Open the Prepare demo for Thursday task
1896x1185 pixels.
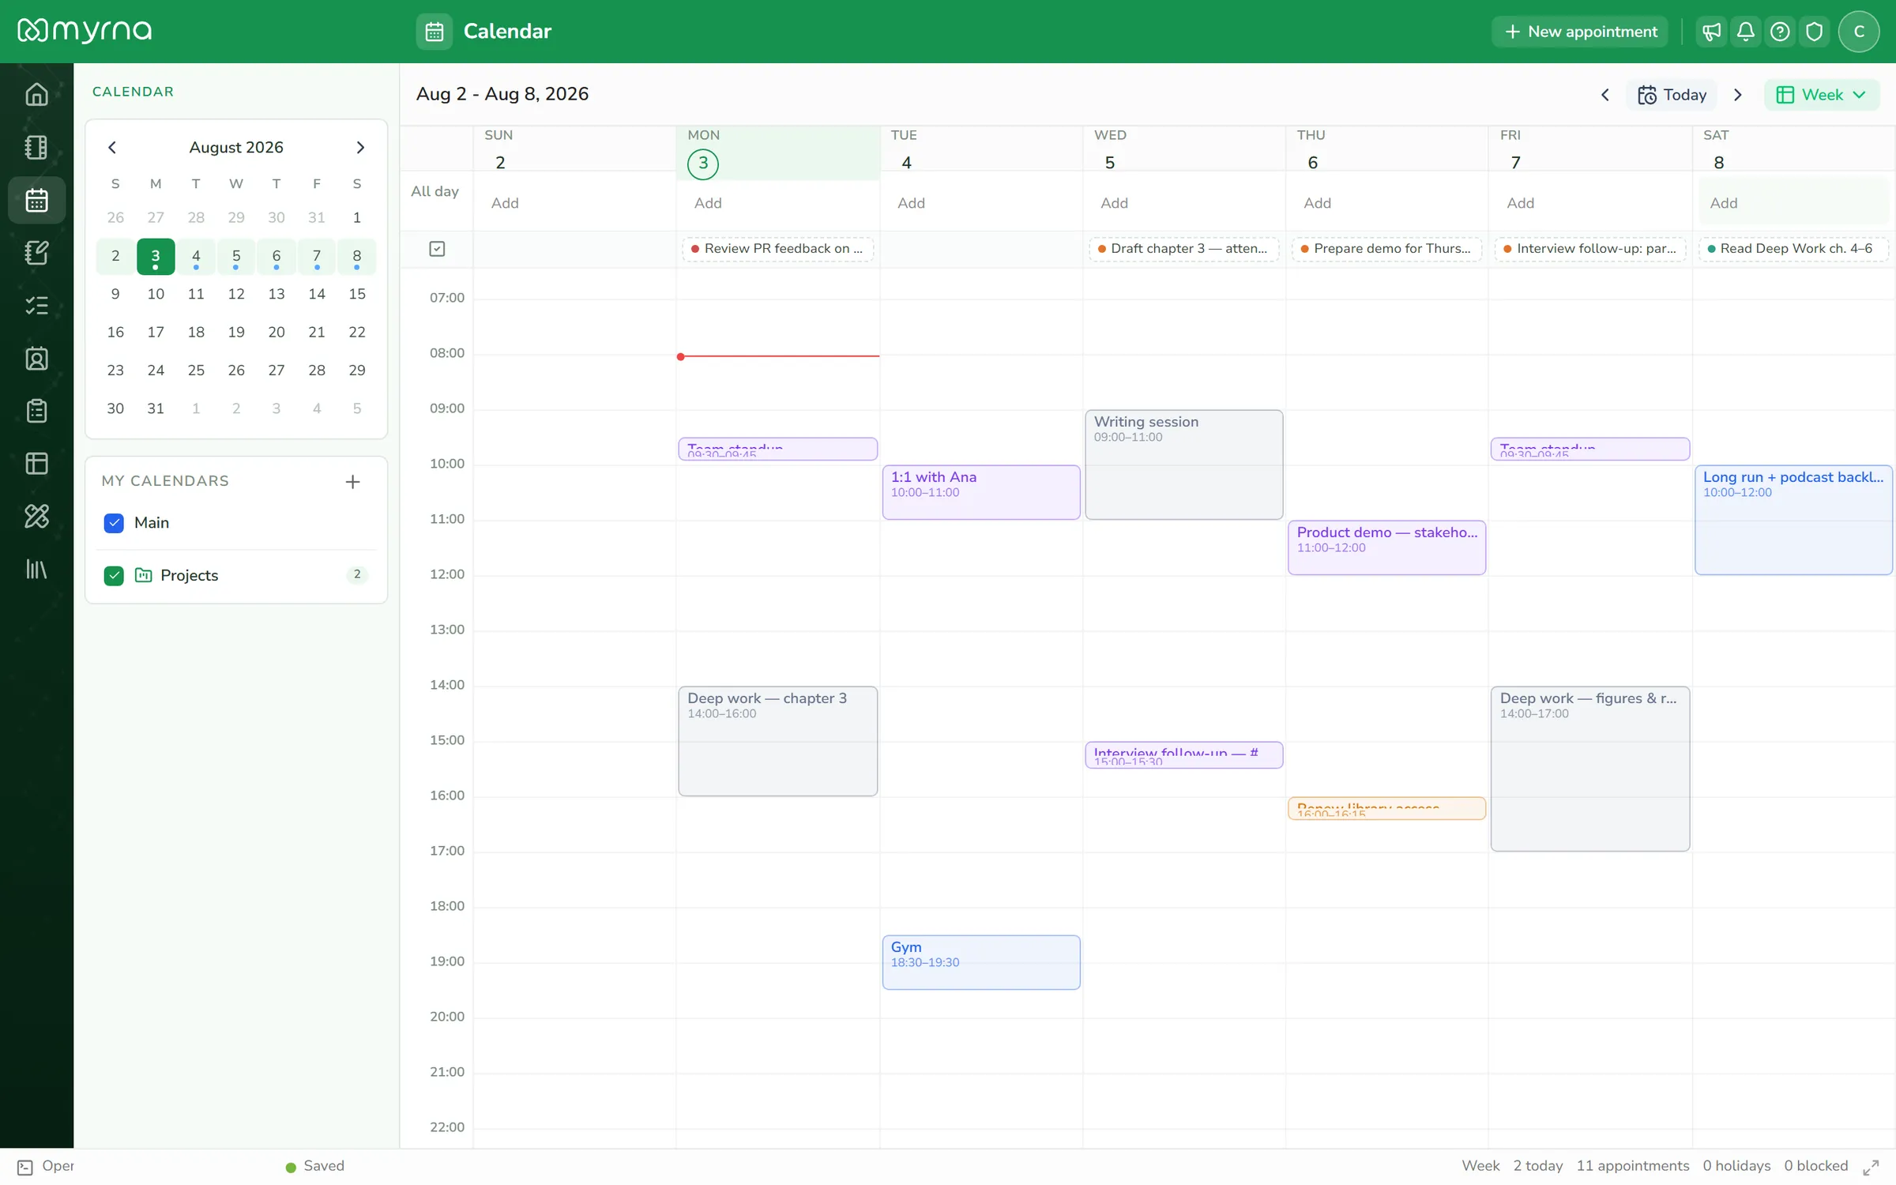pos(1386,249)
